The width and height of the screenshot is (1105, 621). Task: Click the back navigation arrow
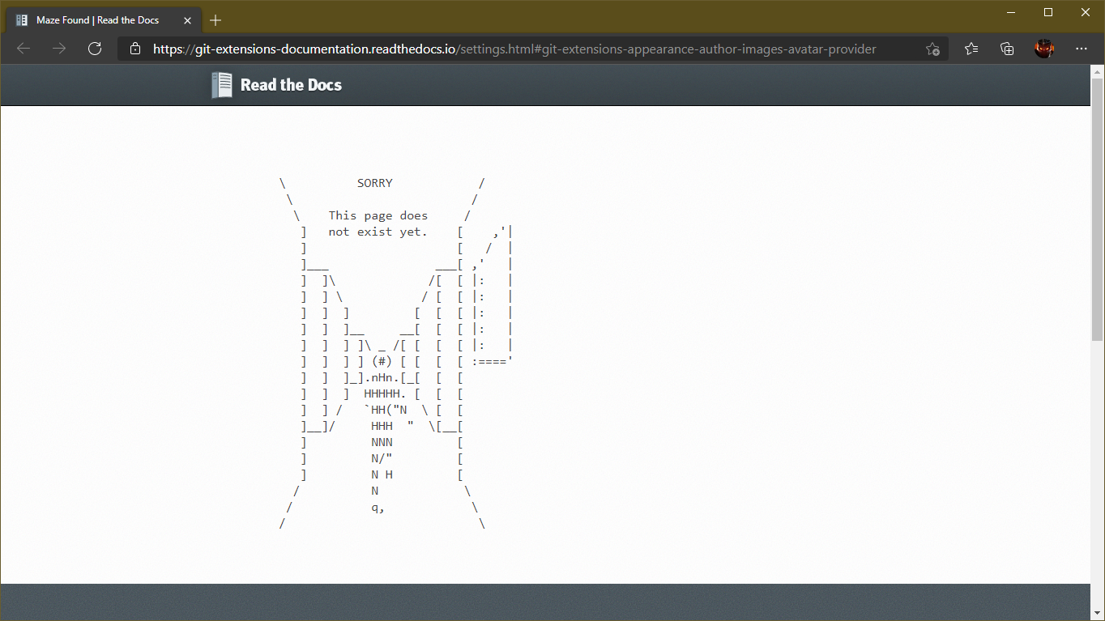coord(23,49)
